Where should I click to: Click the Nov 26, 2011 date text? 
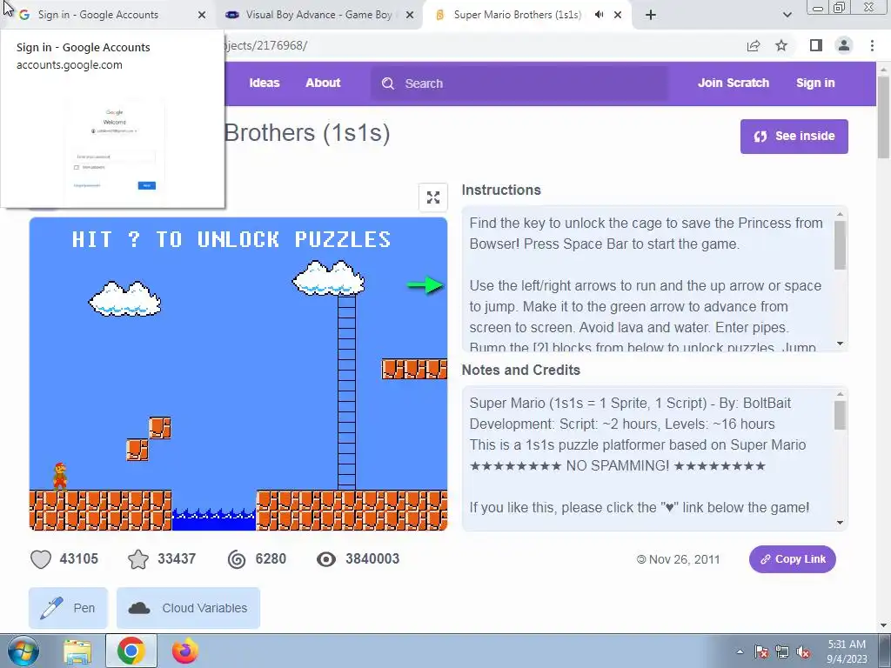(684, 559)
